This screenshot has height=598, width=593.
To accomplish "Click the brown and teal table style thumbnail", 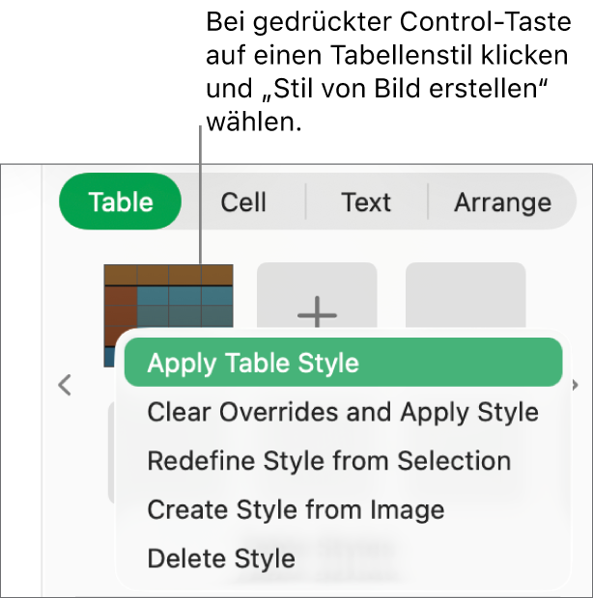I will tap(168, 297).
